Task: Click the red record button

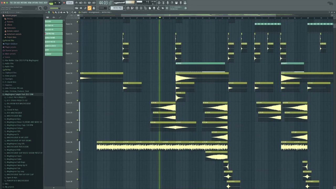Action: pos(64,3)
